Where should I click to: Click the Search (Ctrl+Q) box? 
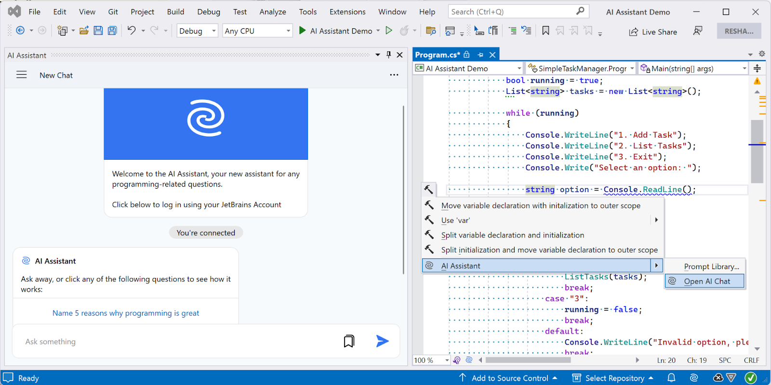click(x=518, y=12)
